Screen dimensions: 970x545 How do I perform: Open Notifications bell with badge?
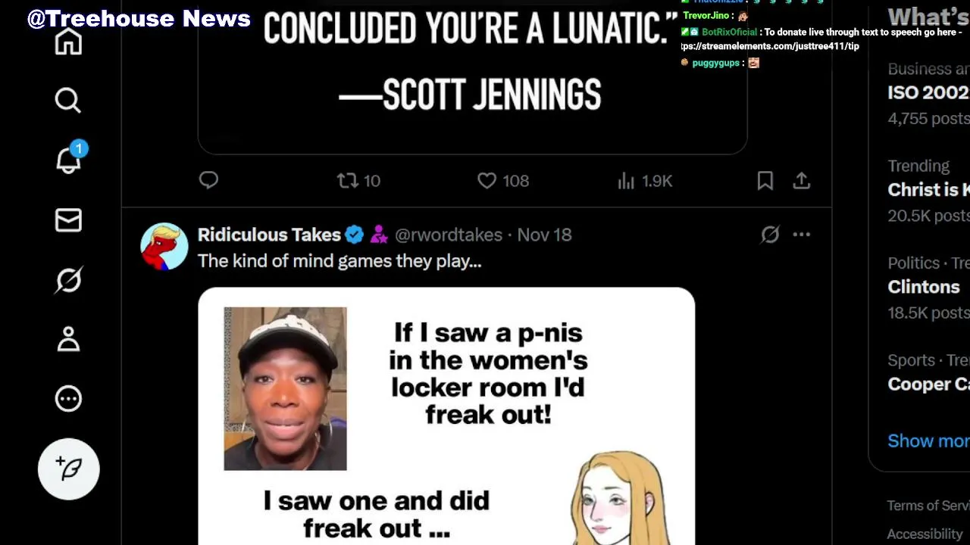(x=69, y=159)
